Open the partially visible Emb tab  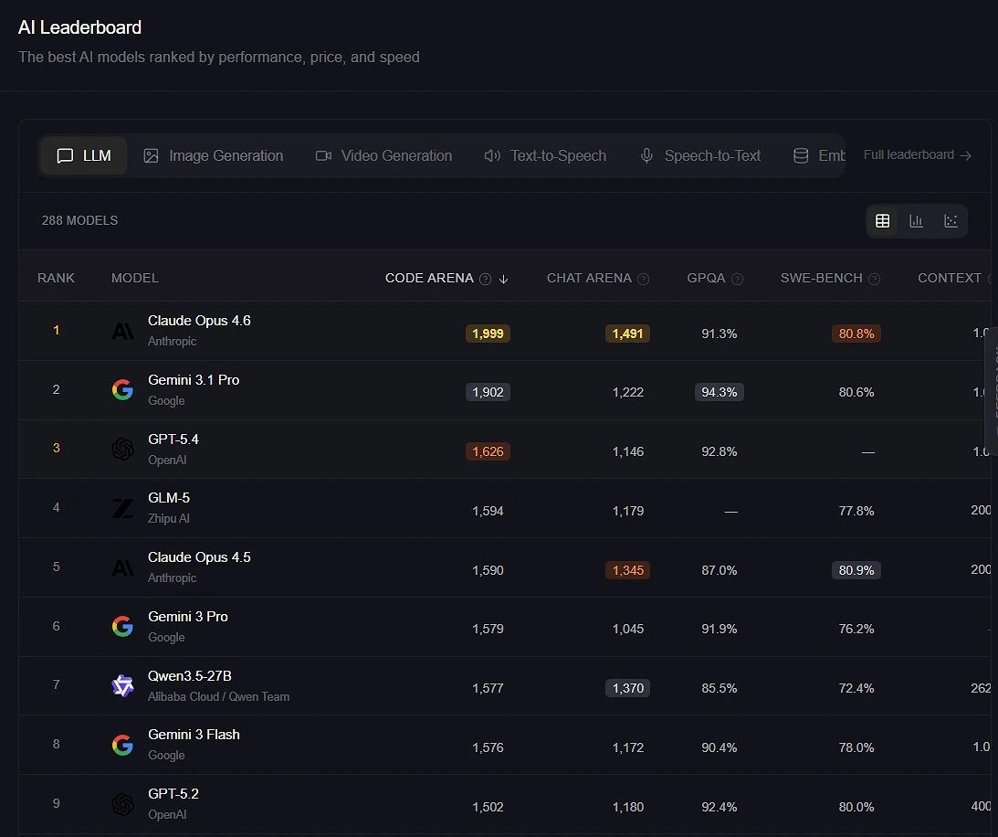[x=819, y=155]
